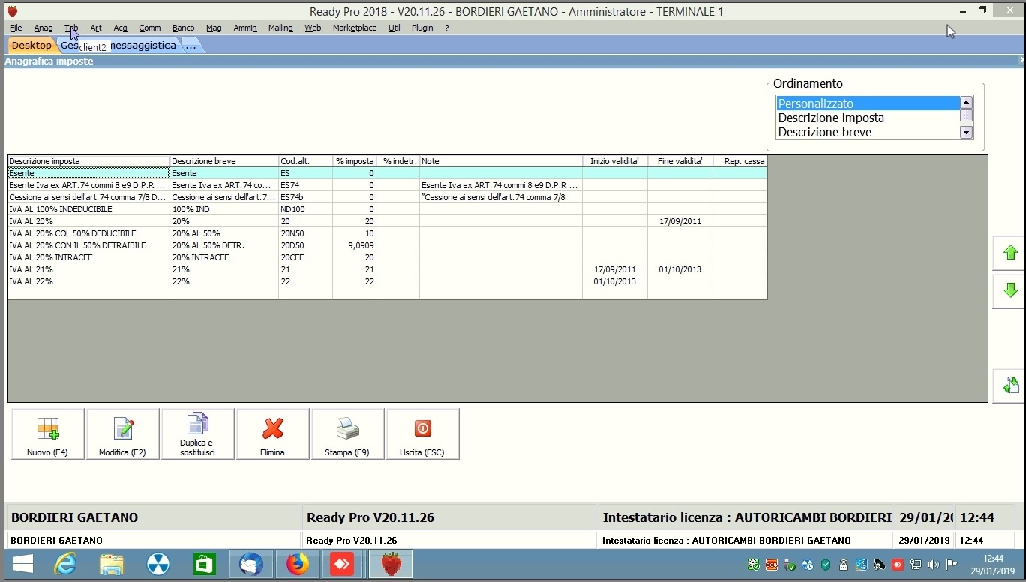Open the Plugin menu

pyautogui.click(x=422, y=28)
